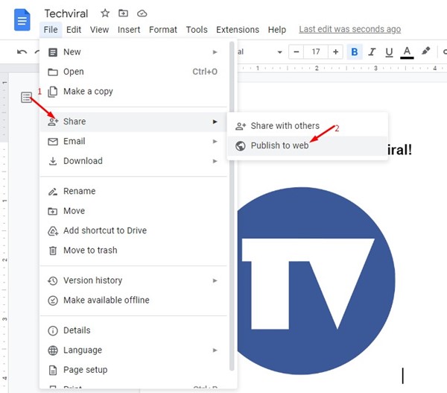Image resolution: width=447 pixels, height=393 pixels.
Task: Click the Email envelope icon
Action: [53, 142]
